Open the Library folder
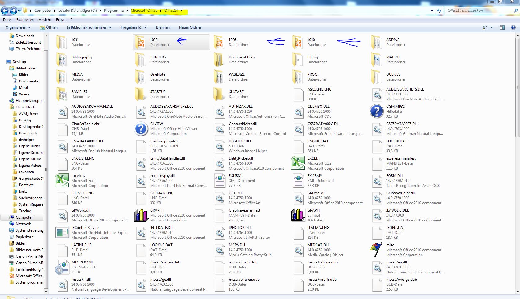 (x=298, y=59)
